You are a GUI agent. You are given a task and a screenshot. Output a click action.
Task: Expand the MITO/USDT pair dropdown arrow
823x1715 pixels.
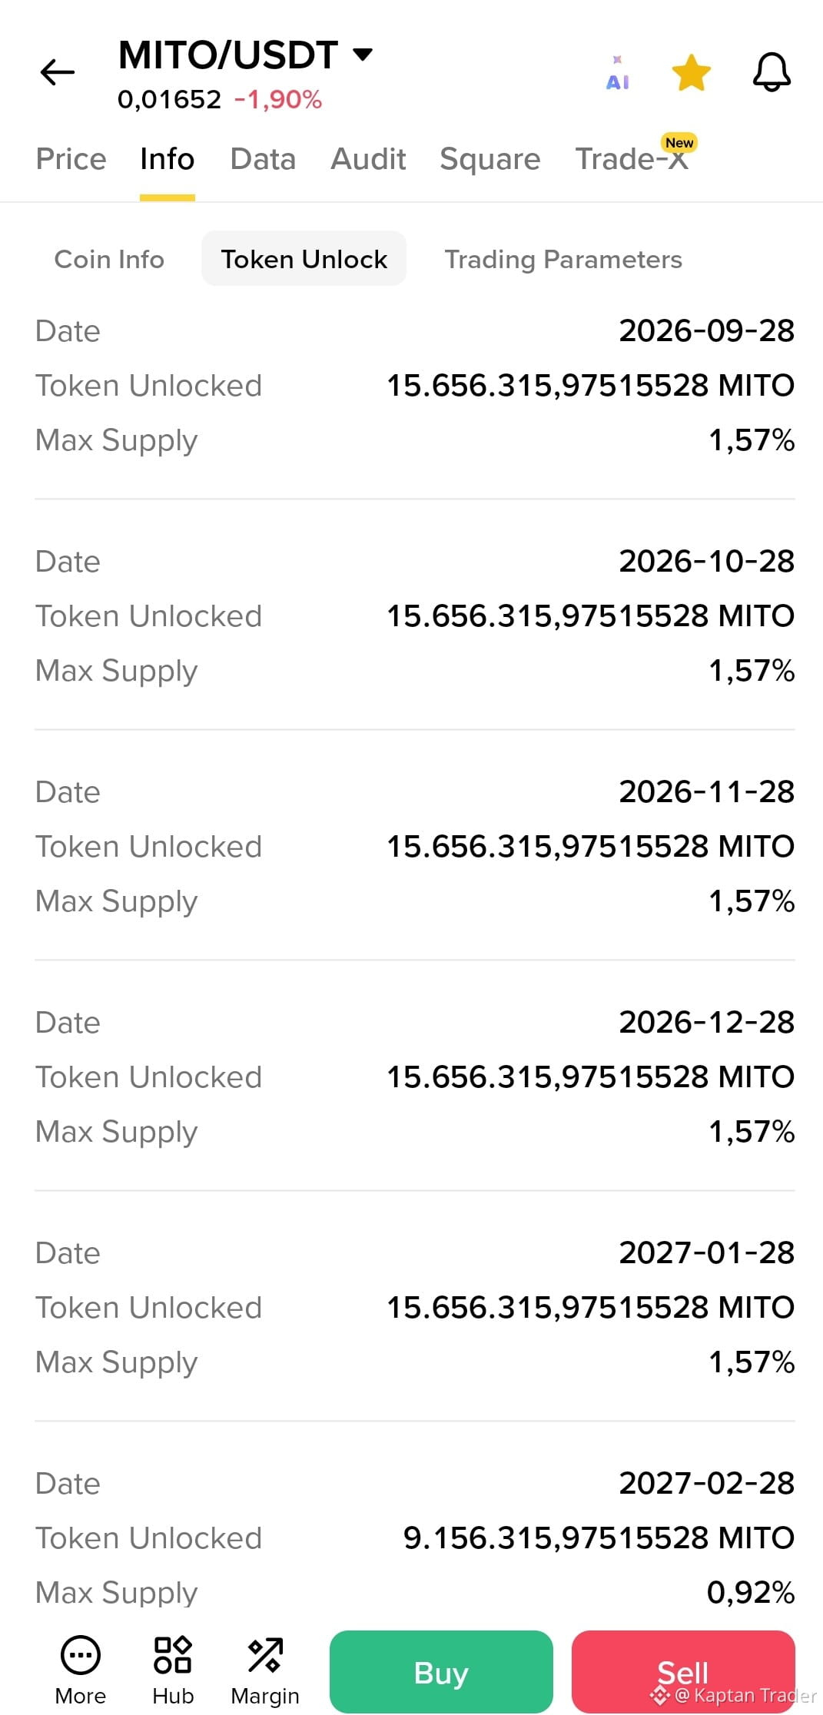[x=363, y=55]
